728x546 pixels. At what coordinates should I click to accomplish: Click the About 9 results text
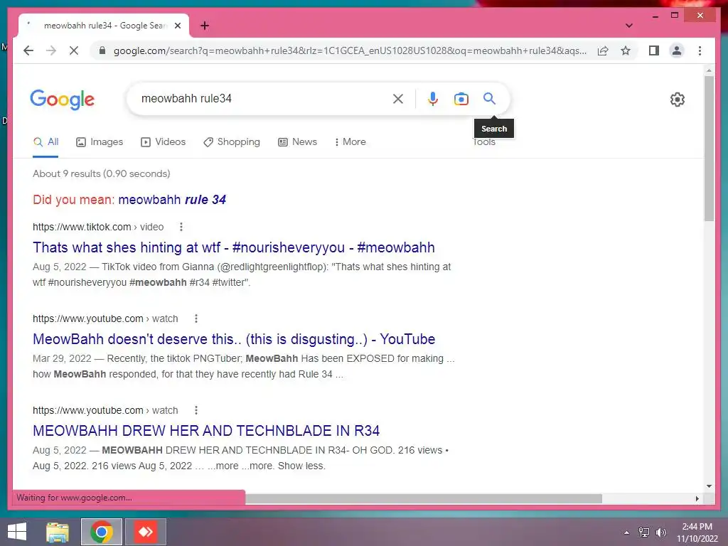[101, 173]
